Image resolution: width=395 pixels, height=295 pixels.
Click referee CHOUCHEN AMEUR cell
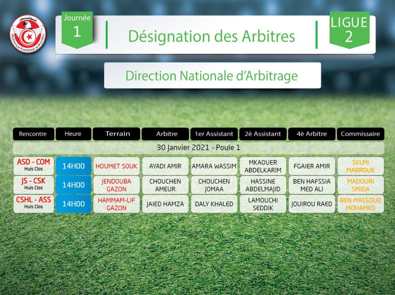click(x=165, y=185)
